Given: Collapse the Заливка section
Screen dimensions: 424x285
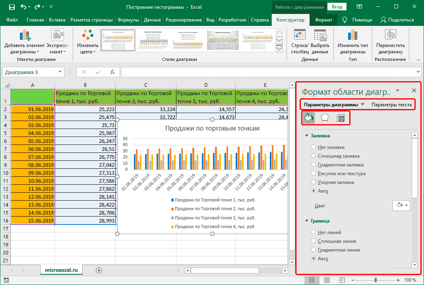Looking at the screenshot, I should 306,136.
